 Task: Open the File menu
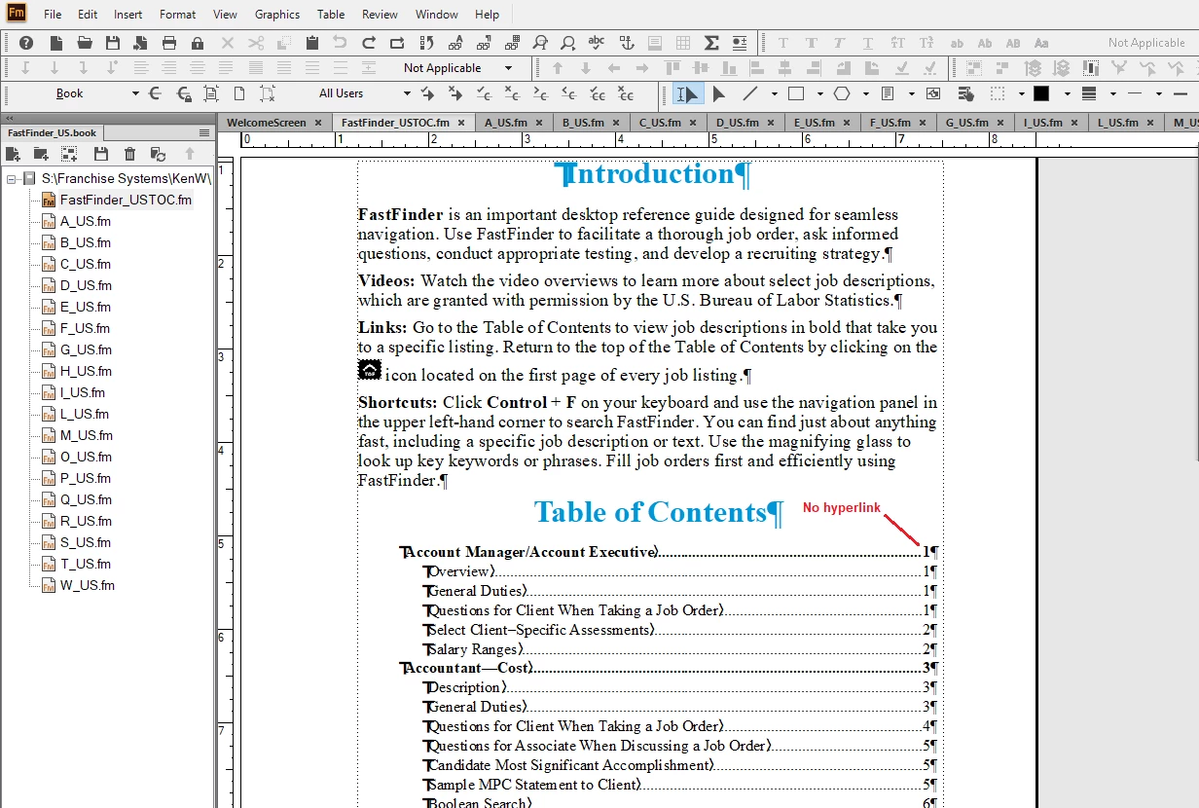click(53, 15)
